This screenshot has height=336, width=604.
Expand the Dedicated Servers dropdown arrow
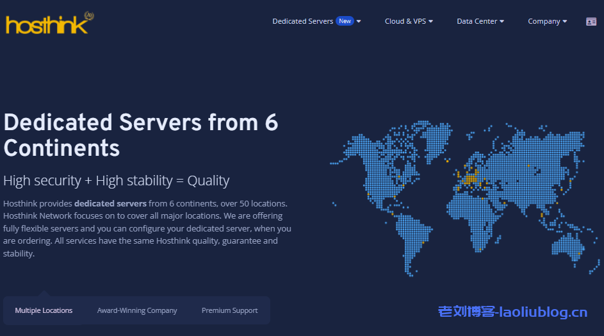tap(359, 22)
